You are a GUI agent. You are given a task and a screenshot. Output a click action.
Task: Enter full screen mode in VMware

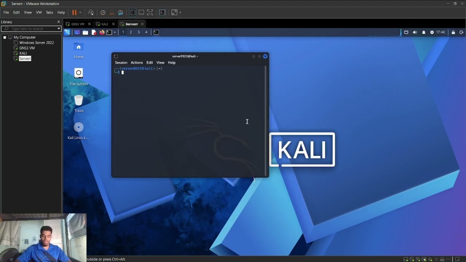point(150,12)
